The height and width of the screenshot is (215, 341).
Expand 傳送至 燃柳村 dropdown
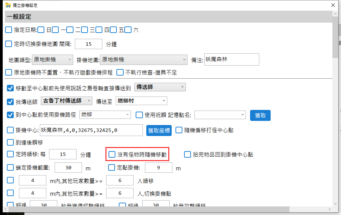point(141,101)
